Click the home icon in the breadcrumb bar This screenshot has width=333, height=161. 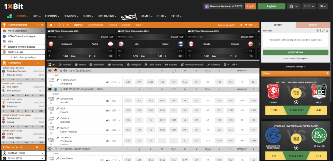50,25
